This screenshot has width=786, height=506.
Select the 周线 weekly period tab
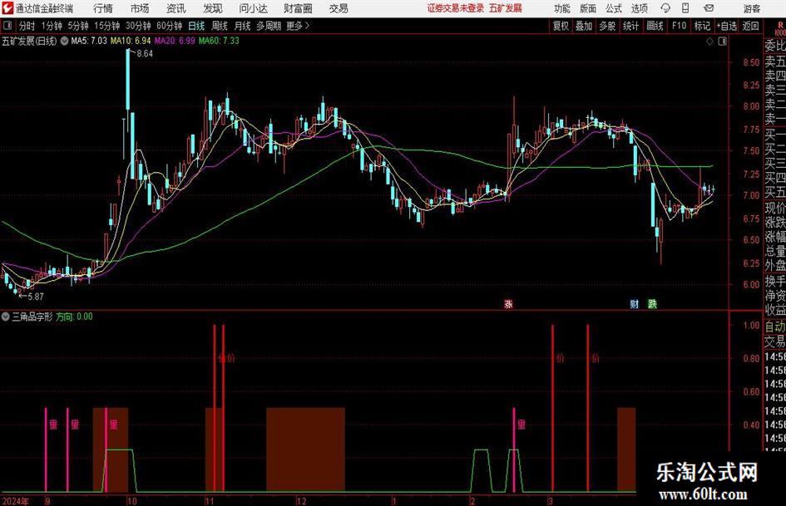point(219,26)
